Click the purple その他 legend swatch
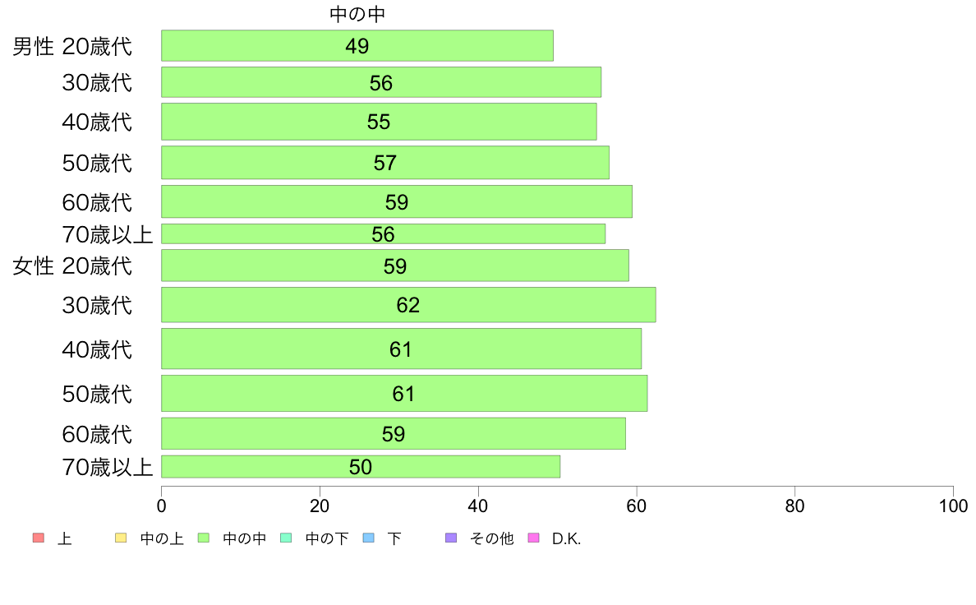Screen dimensions: 976x605 coord(451,538)
